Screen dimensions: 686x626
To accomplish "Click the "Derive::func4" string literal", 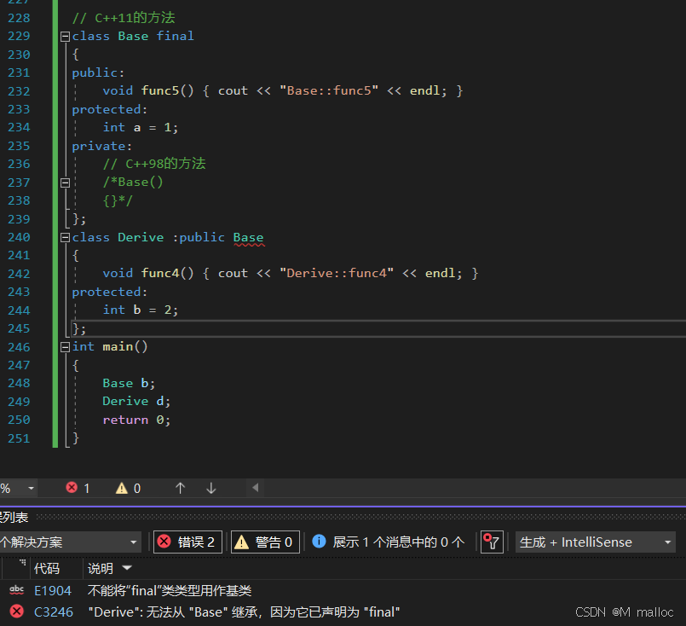I will tap(337, 273).
